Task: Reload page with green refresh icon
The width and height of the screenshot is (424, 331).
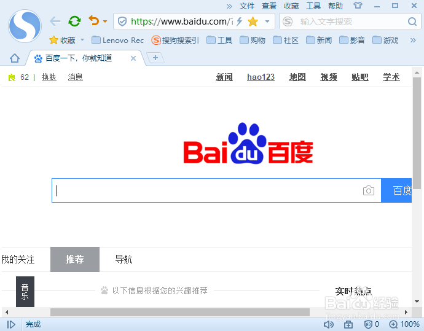Action: pyautogui.click(x=74, y=21)
